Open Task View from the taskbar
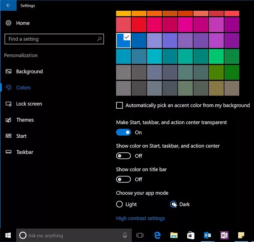The width and height of the screenshot is (254, 242). [140, 235]
